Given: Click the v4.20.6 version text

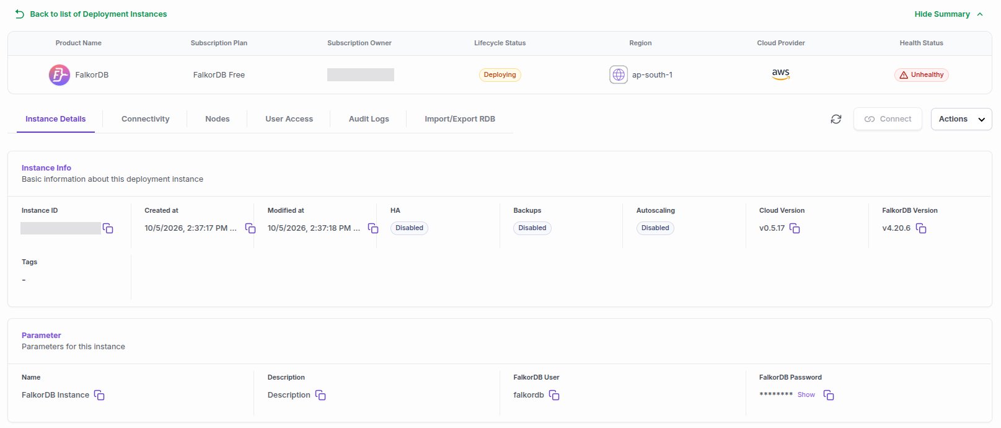Looking at the screenshot, I should point(896,228).
